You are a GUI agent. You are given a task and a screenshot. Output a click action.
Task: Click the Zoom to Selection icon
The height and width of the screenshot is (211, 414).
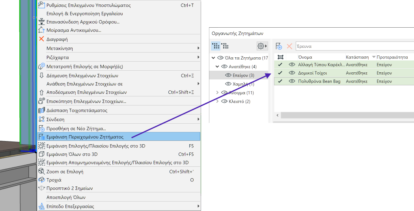pyautogui.click(x=41, y=171)
